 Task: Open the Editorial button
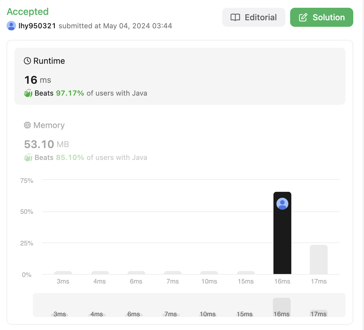tap(253, 17)
